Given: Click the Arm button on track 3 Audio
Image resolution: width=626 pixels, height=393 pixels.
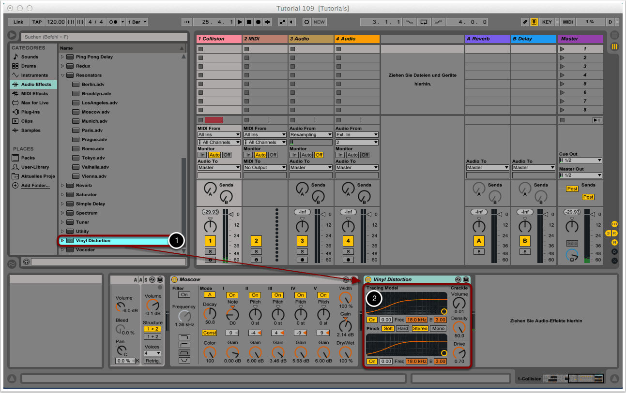Looking at the screenshot, I should click(302, 260).
